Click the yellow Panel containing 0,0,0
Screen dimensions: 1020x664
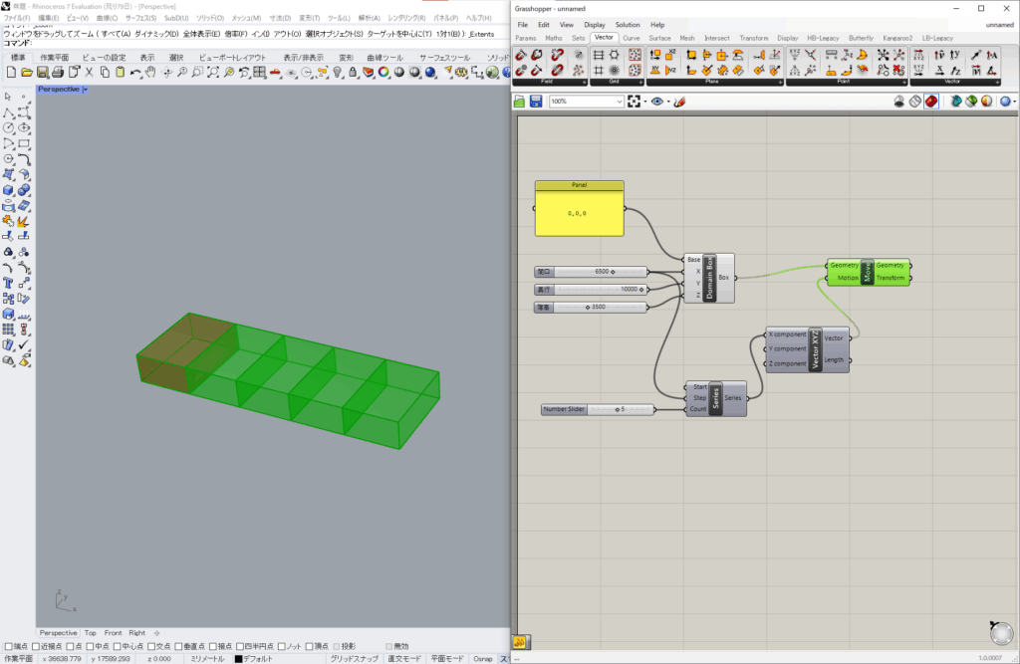579,213
